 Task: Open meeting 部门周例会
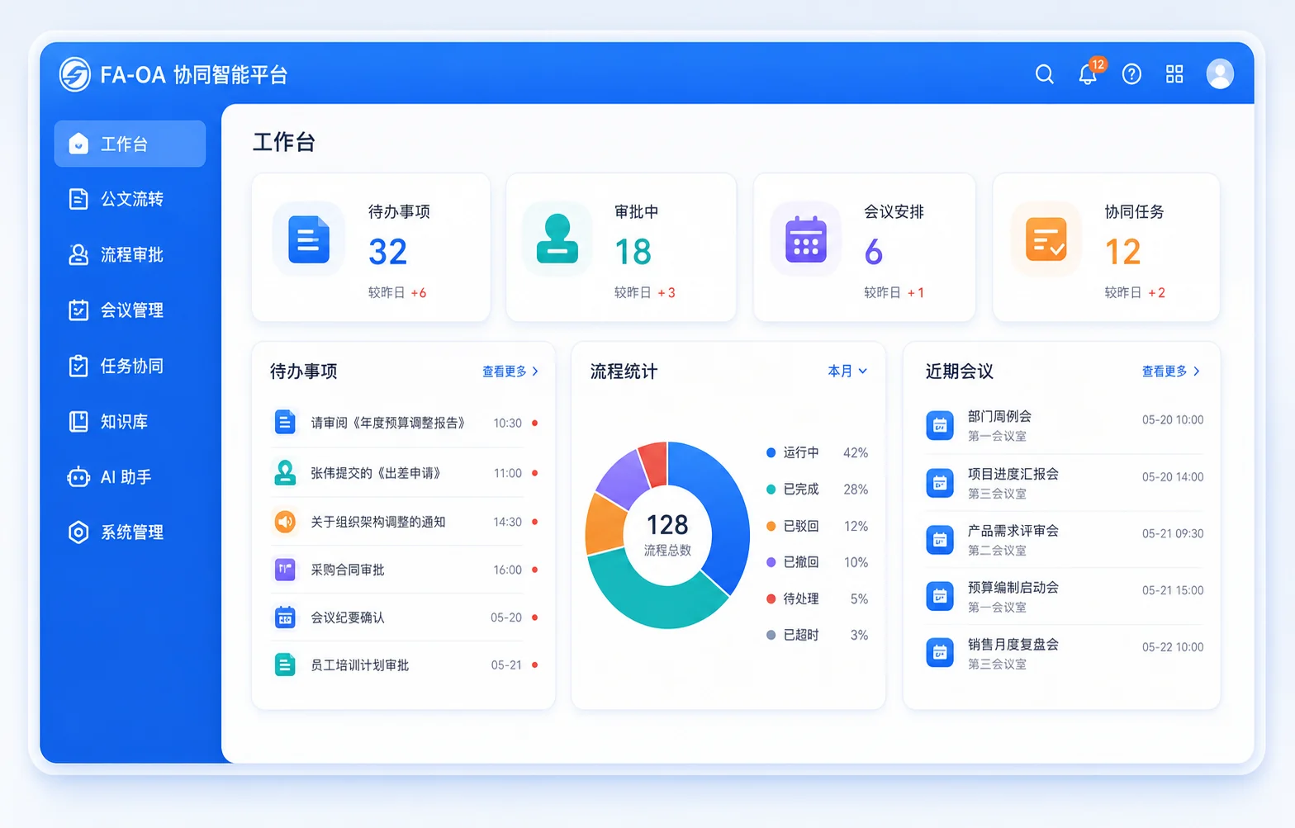[1064, 426]
